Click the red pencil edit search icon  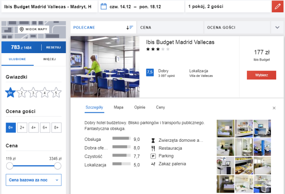pos(278,7)
